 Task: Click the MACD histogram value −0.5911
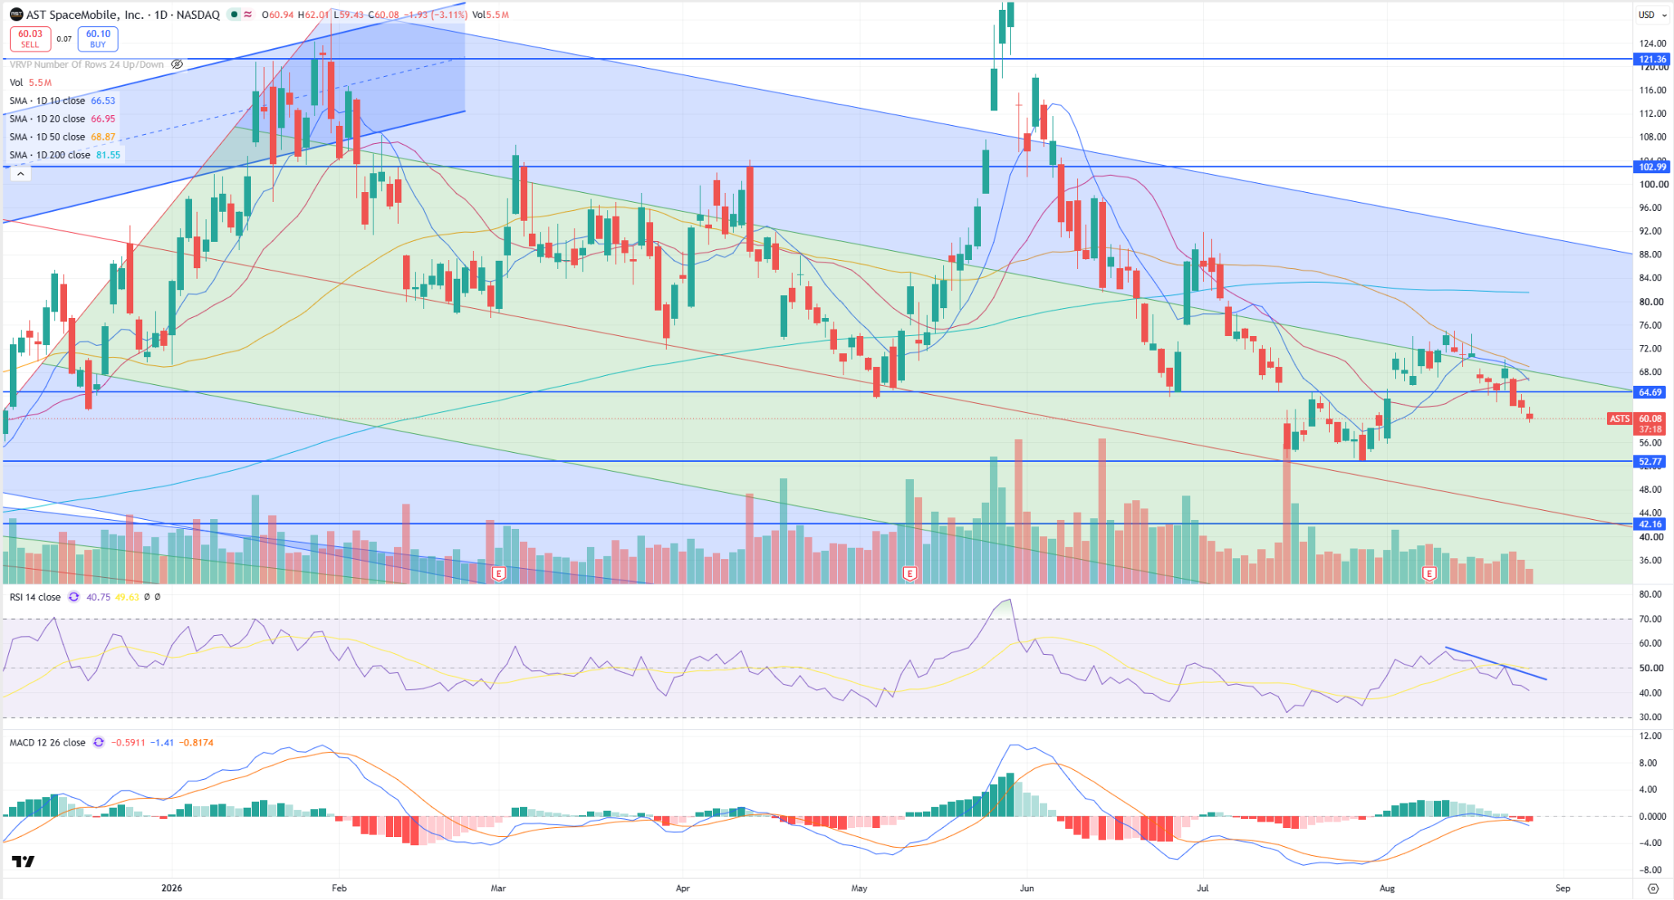(129, 742)
